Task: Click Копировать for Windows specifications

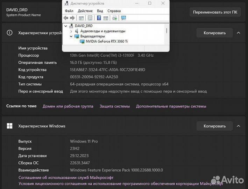Action: pyautogui.click(x=215, y=126)
